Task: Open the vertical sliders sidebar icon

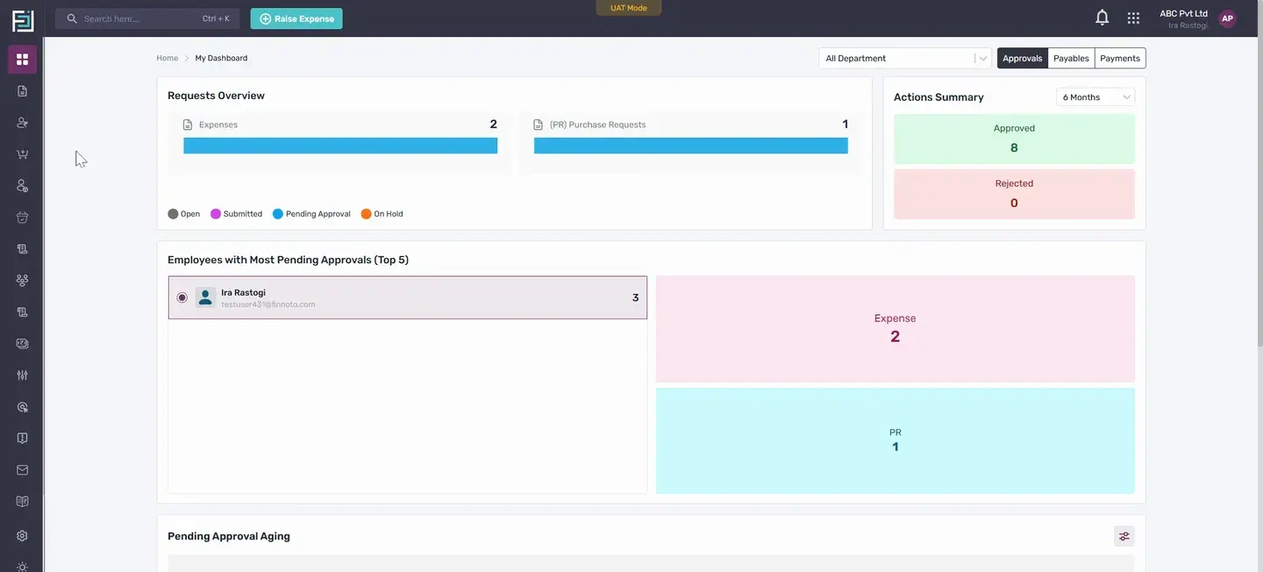Action: click(x=22, y=375)
